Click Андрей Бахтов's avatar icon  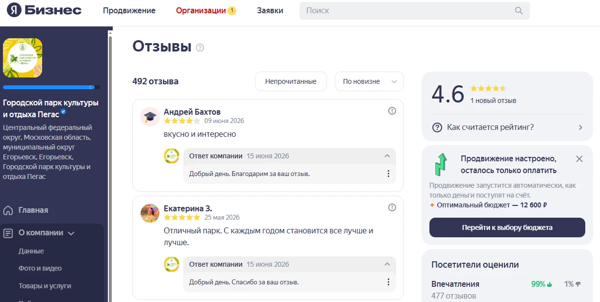point(150,117)
